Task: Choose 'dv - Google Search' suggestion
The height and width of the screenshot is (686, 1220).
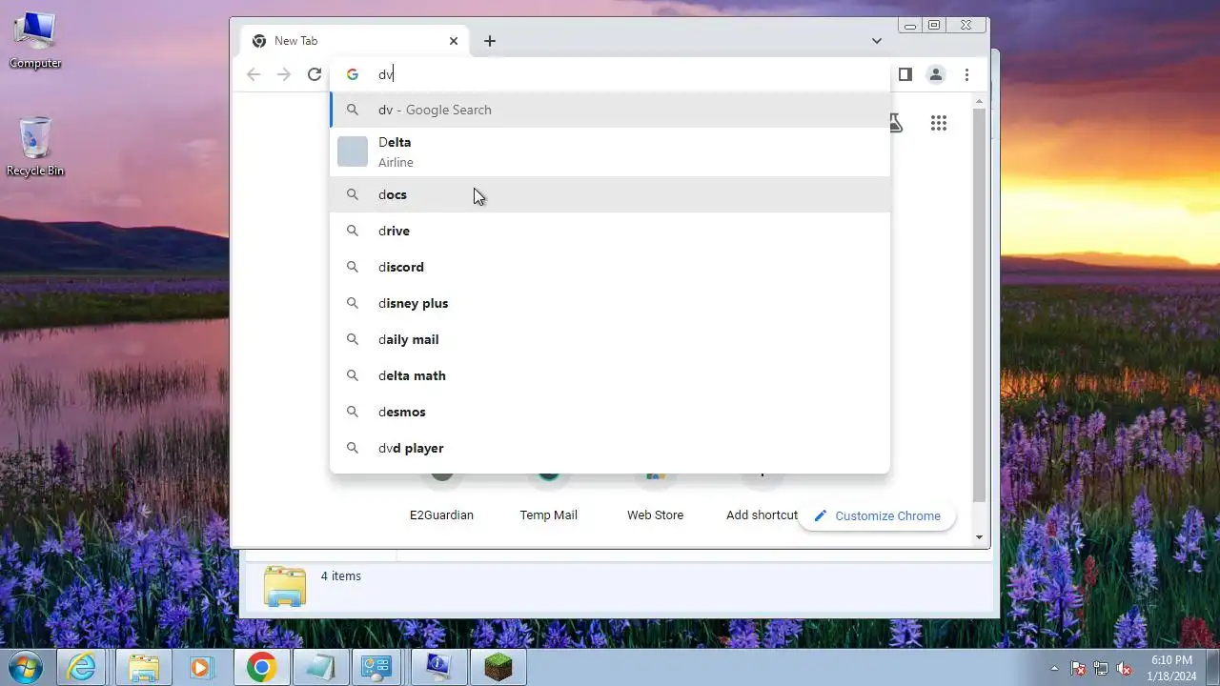Action: point(610,110)
